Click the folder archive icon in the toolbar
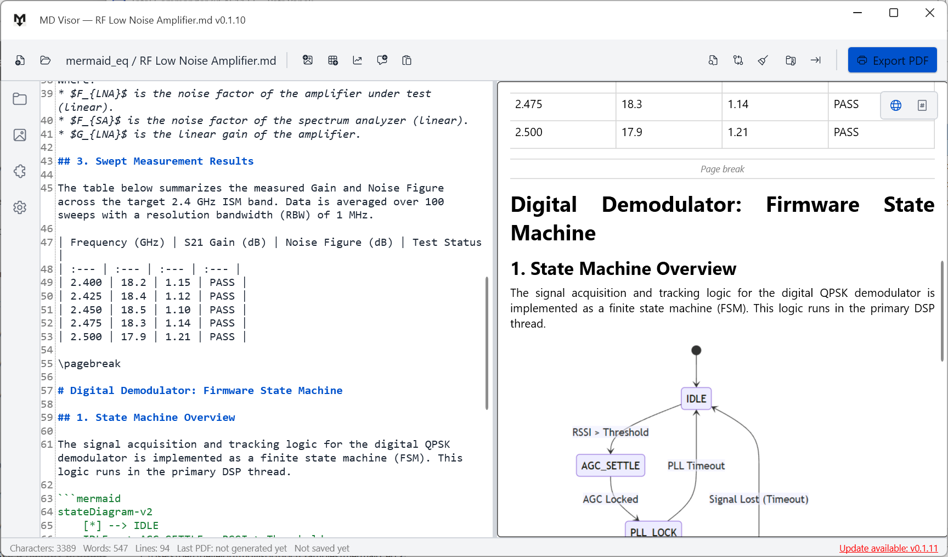 [x=791, y=60]
